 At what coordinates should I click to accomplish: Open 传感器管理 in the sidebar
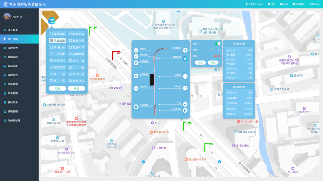[19, 120]
